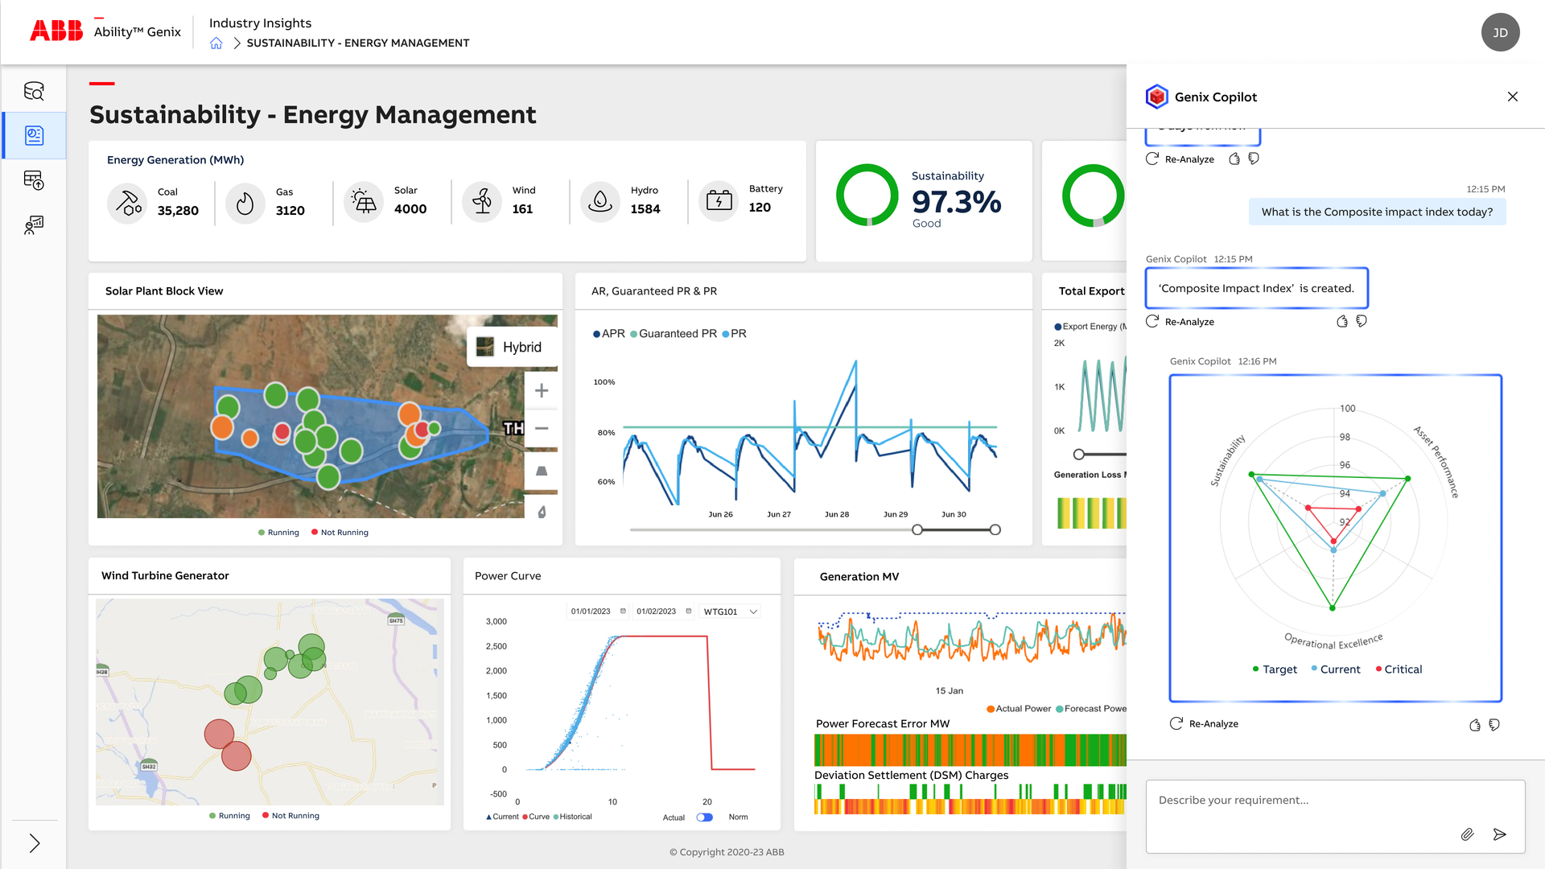This screenshot has height=869, width=1545.
Task: Type in the Describe your requirement field
Action: pos(1287,800)
